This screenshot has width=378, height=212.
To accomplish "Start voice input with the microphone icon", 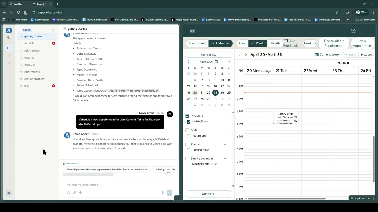I will coord(163,193).
